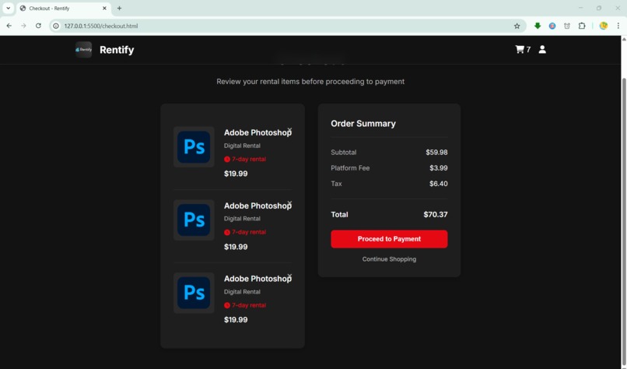Open the Chrome three-dot menu
Image resolution: width=627 pixels, height=369 pixels.
[618, 26]
